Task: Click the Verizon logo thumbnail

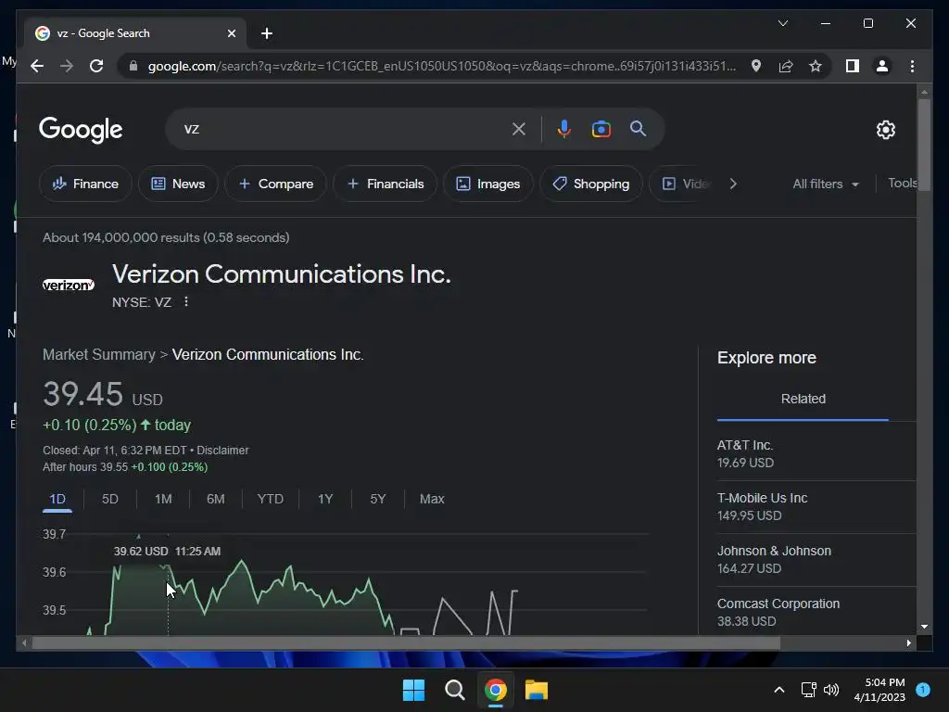Action: [x=69, y=285]
